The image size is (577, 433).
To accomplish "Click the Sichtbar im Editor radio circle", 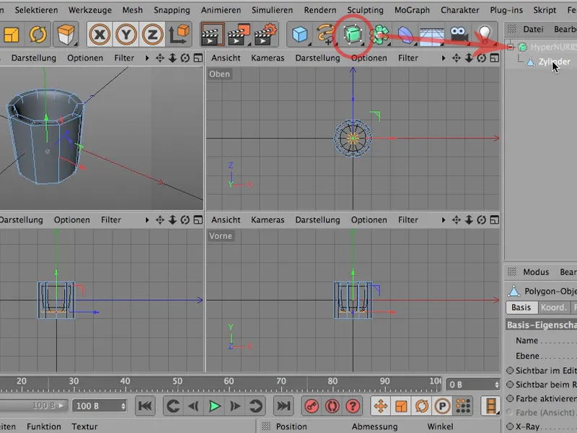I will click(510, 370).
